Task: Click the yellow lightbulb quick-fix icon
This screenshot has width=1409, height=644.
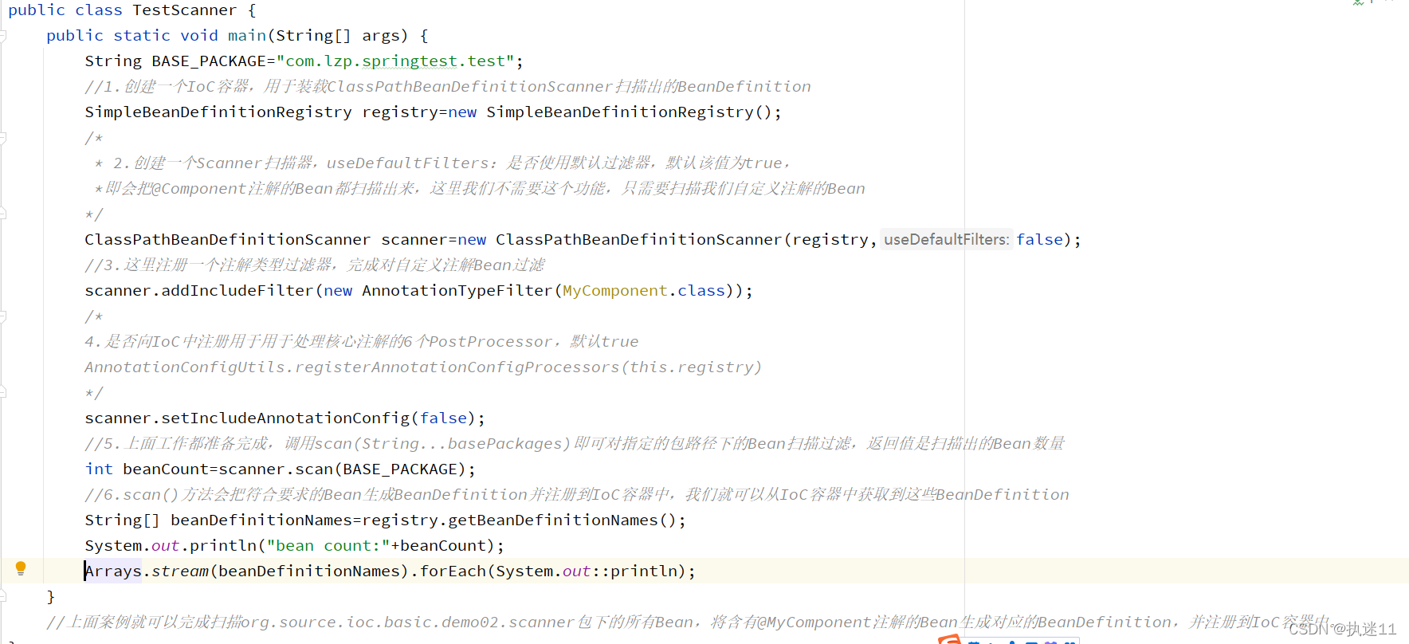Action: [21, 568]
